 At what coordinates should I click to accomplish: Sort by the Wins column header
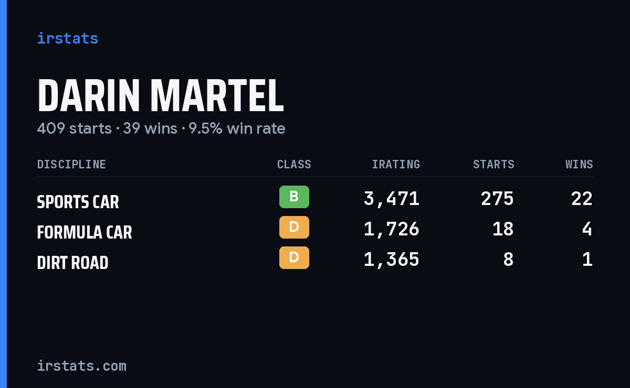pos(579,164)
